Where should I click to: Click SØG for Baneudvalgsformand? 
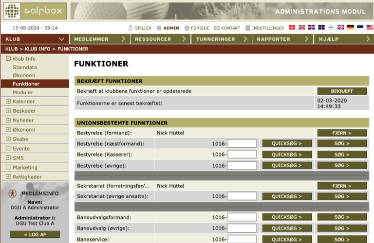coord(342,217)
